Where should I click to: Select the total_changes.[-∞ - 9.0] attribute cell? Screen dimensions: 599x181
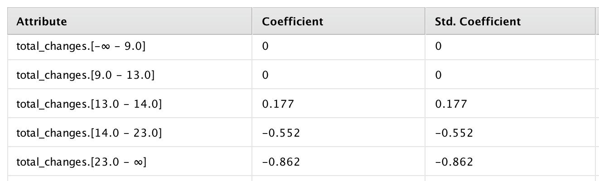[130, 47]
